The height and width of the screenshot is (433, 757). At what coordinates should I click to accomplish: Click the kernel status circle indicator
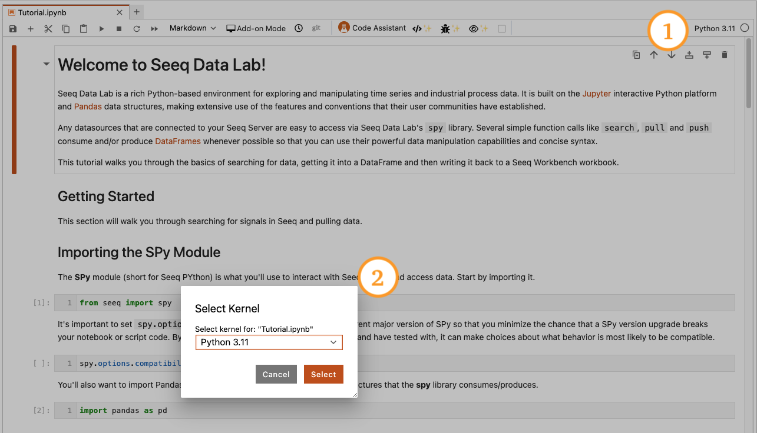(745, 28)
